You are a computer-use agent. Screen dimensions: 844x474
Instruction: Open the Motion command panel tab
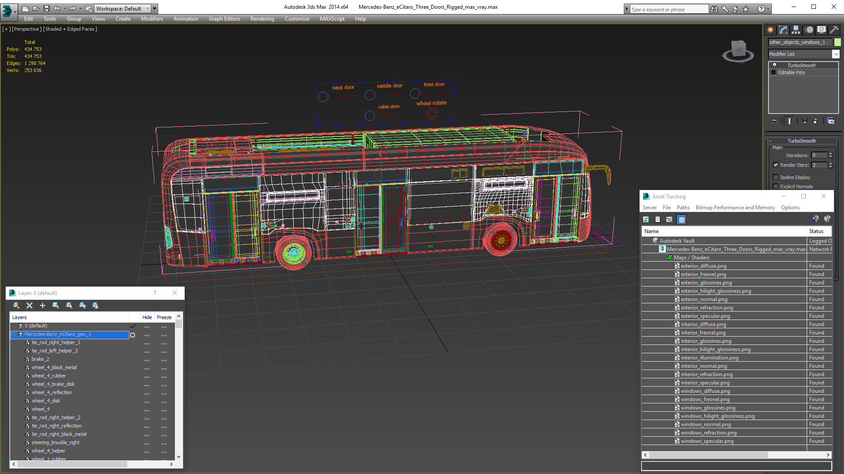point(809,30)
